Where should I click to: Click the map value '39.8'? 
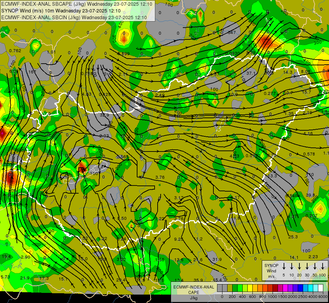point(310,195)
